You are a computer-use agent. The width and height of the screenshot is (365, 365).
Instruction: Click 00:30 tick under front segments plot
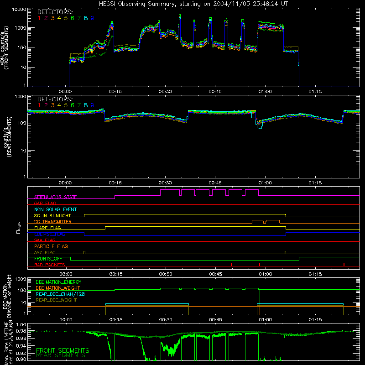point(165,92)
